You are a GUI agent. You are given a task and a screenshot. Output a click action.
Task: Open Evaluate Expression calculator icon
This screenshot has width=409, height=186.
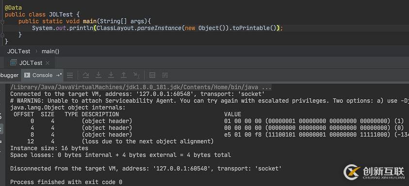[152, 75]
